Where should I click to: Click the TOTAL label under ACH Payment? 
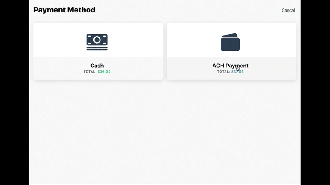coord(223,72)
